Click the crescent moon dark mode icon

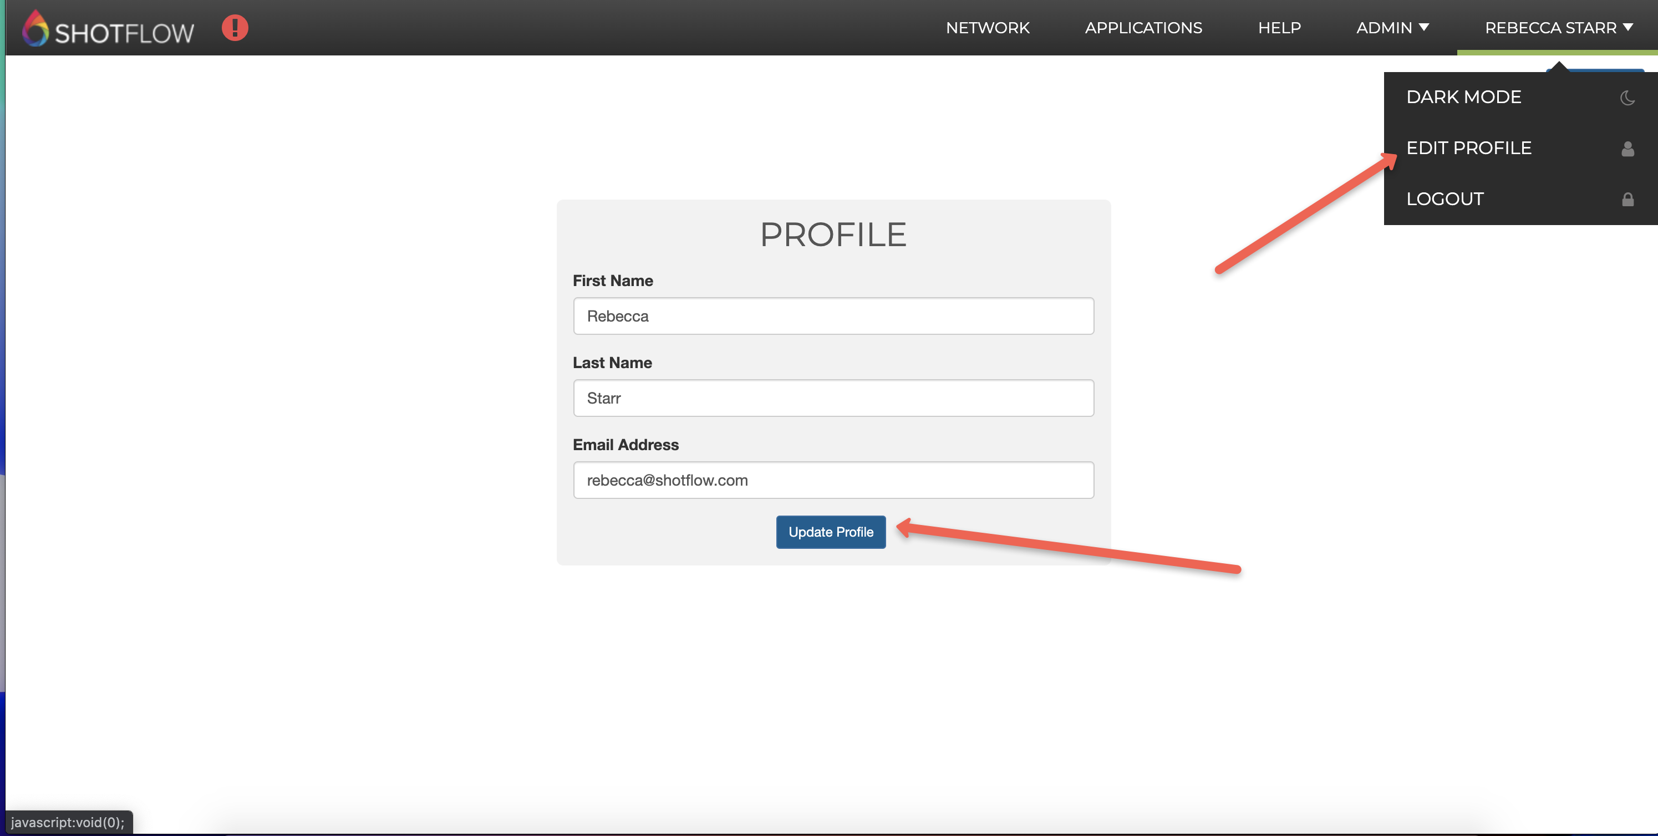tap(1626, 98)
